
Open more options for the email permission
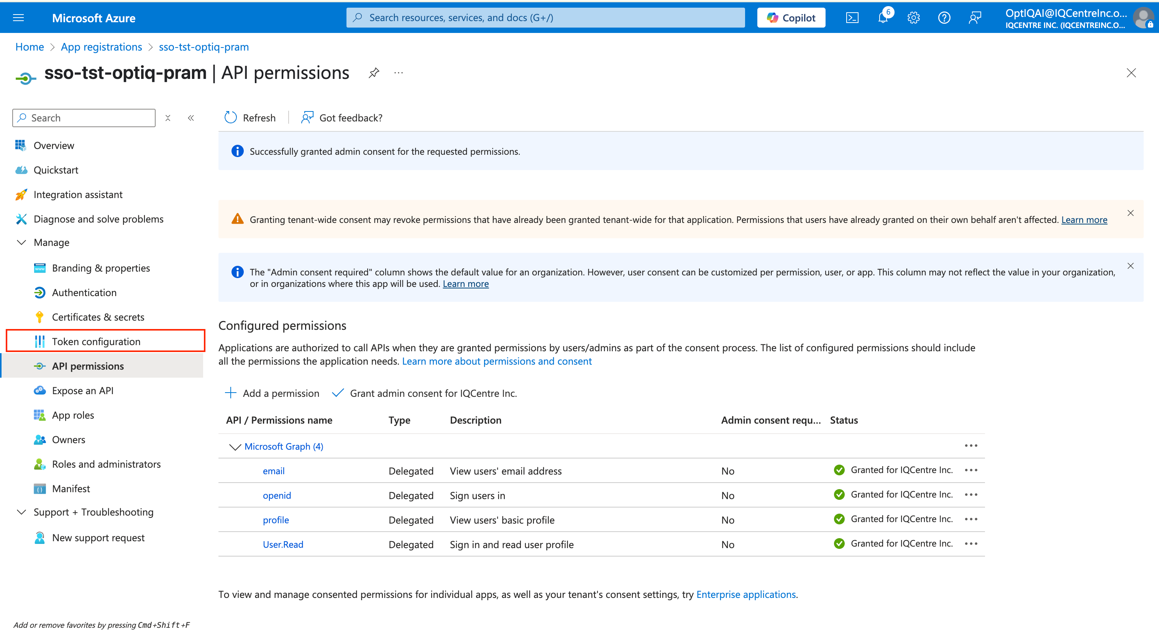point(971,470)
